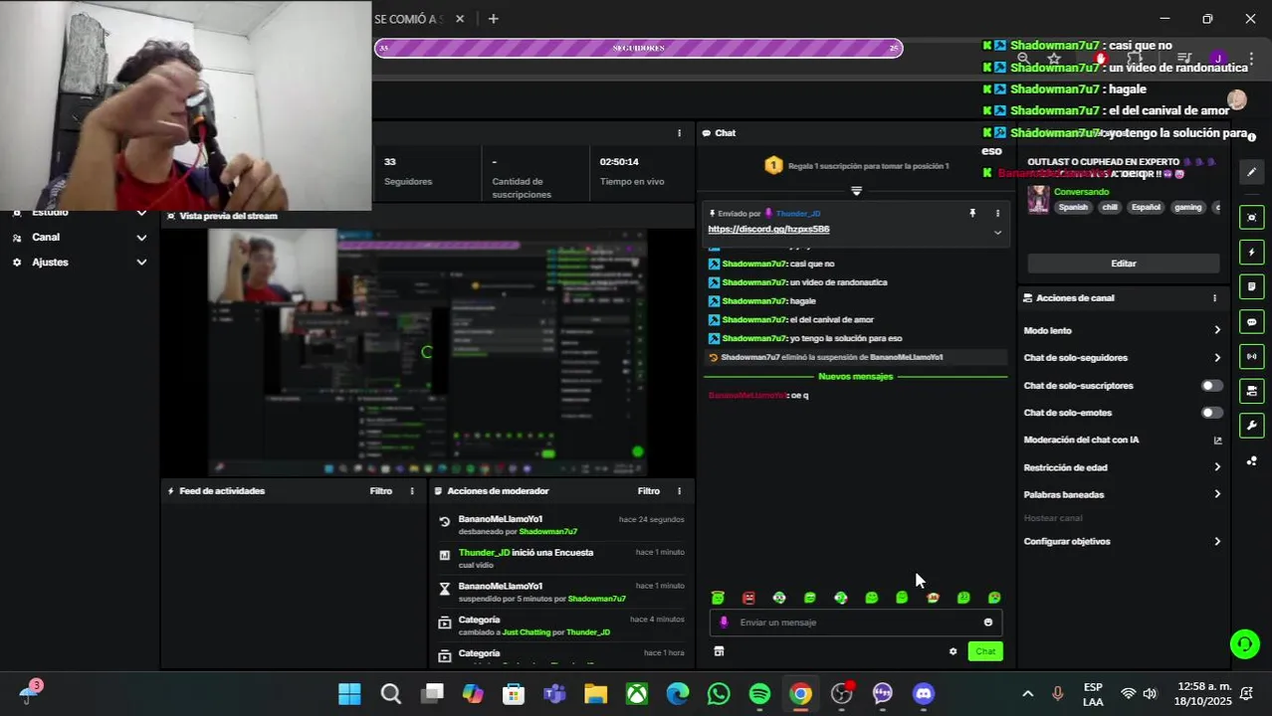Open Feed de actividades three-dot menu

(412, 491)
